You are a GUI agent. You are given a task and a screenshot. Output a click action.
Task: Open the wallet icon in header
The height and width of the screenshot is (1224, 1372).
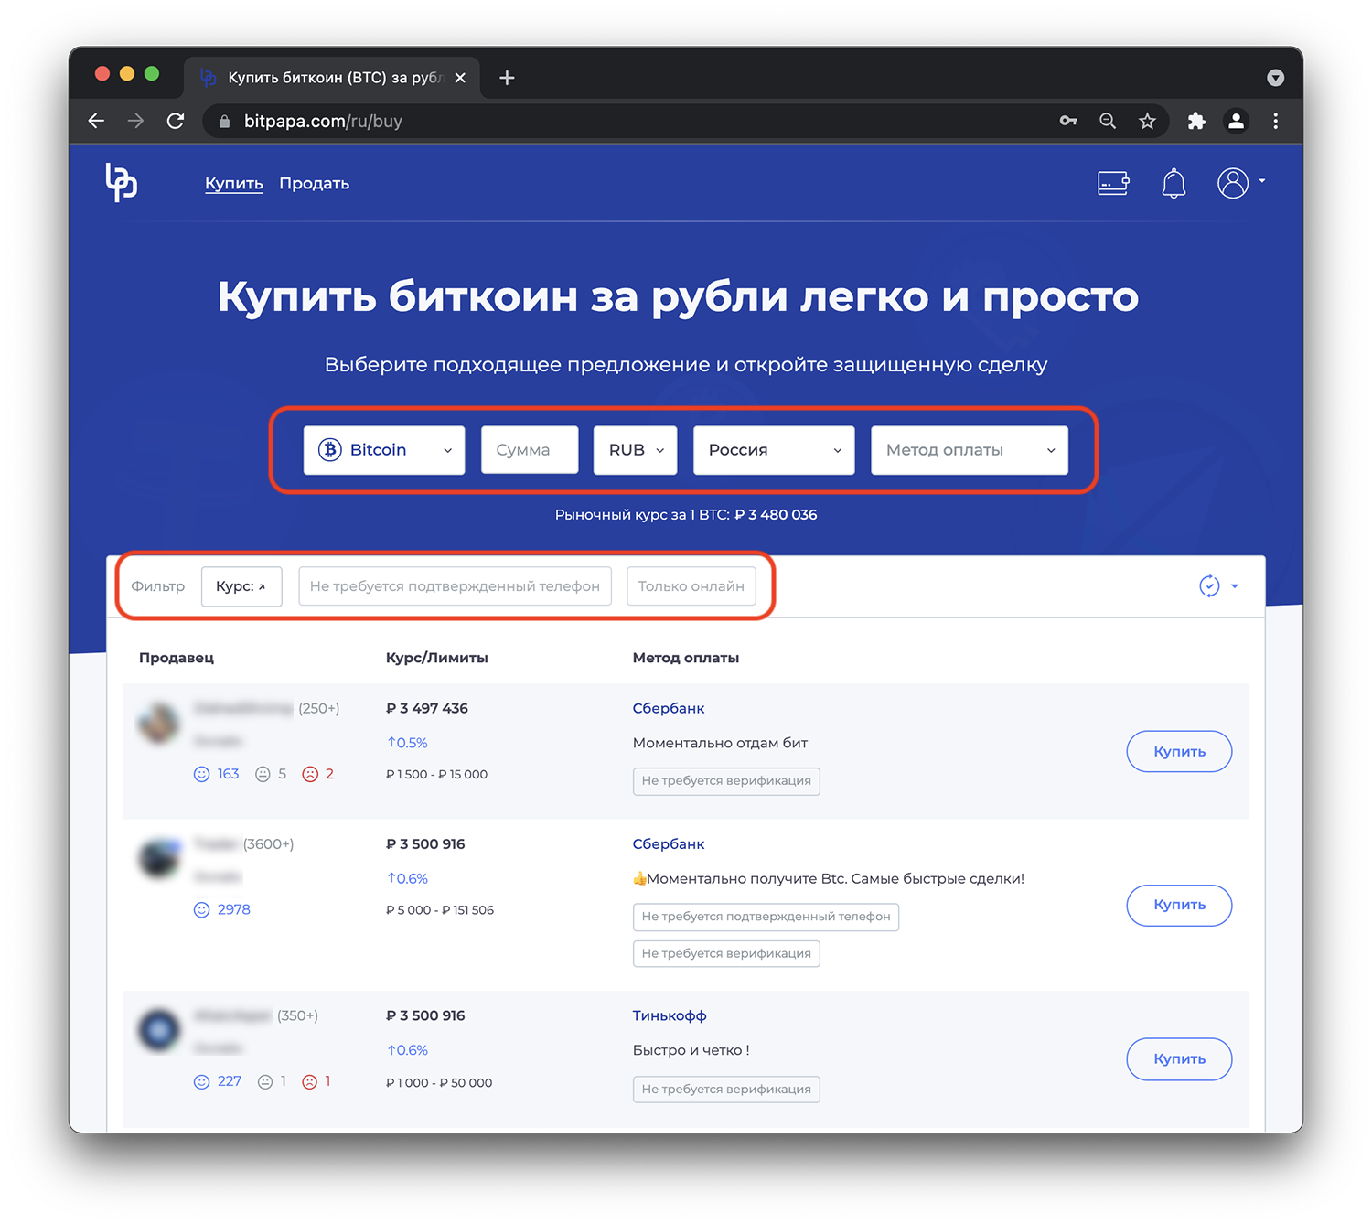coord(1113,183)
